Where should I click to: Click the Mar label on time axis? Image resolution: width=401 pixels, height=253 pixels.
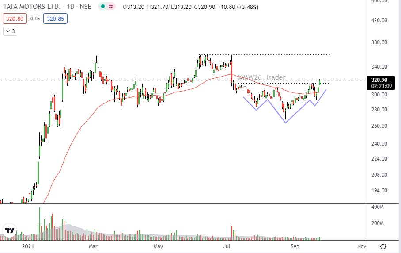(93, 246)
